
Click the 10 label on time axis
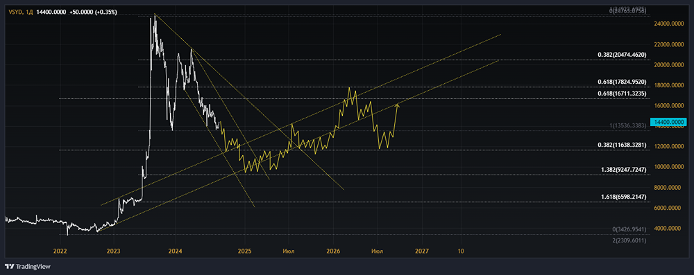click(461, 251)
